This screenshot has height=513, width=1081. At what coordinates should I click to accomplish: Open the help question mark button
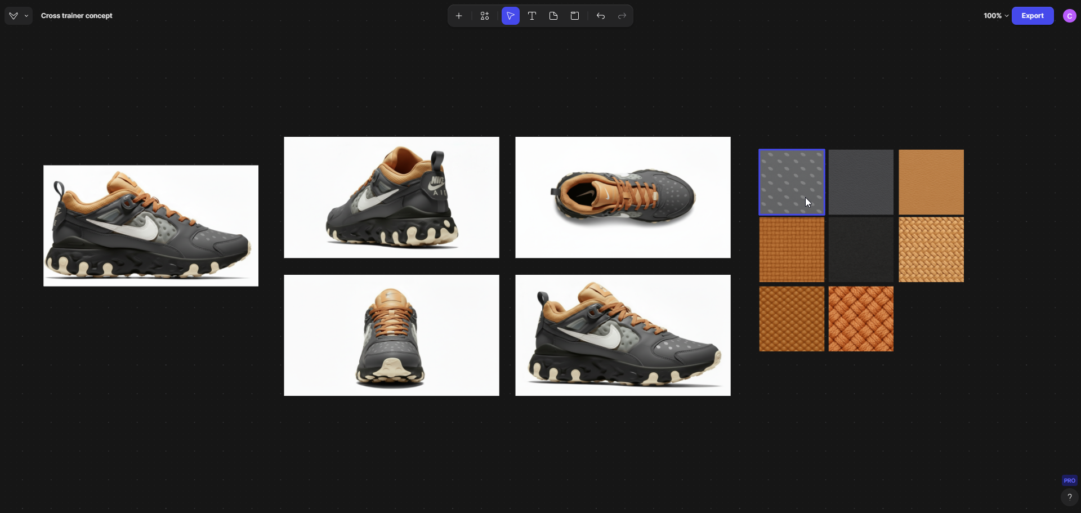click(x=1069, y=497)
